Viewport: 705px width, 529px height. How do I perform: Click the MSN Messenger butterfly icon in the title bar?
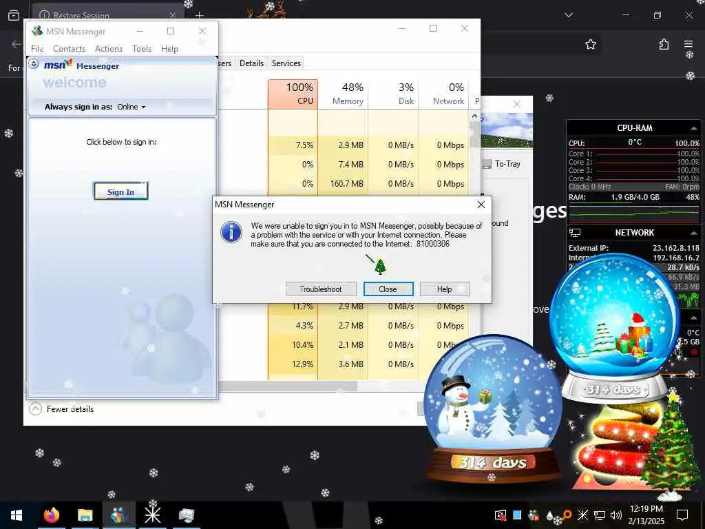pos(37,31)
